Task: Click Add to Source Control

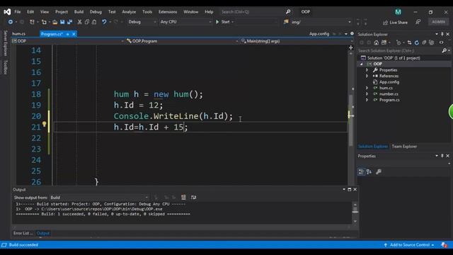Action: [409, 245]
